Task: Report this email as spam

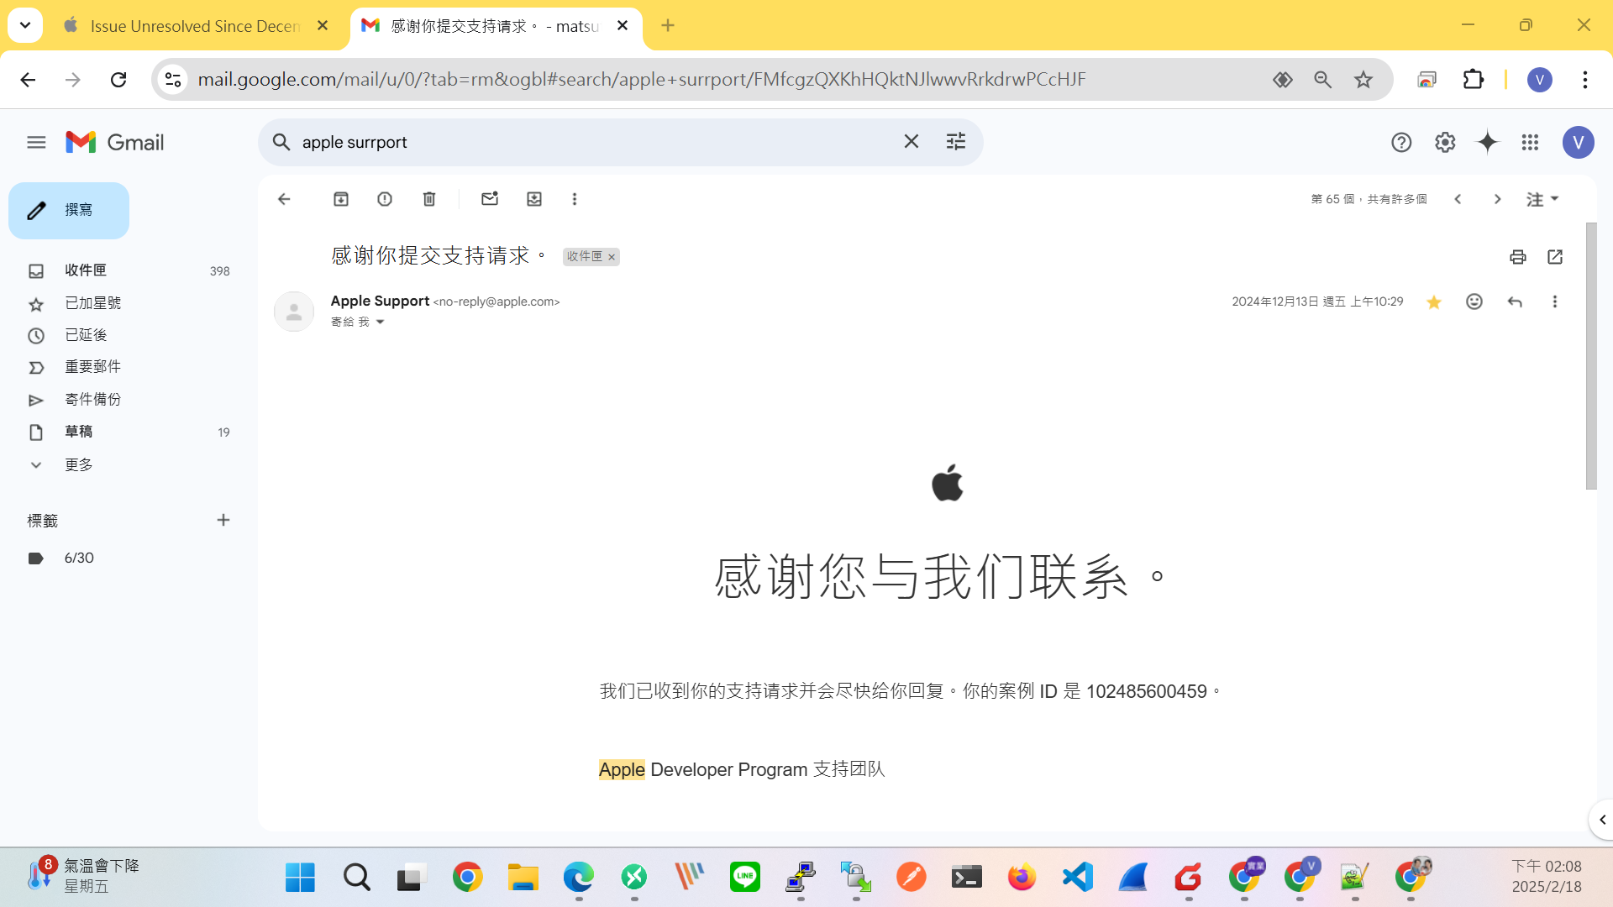Action: coord(385,199)
